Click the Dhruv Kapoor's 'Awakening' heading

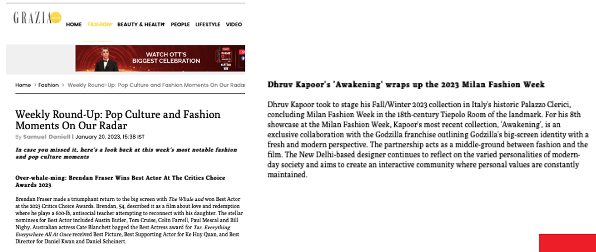tap(406, 84)
